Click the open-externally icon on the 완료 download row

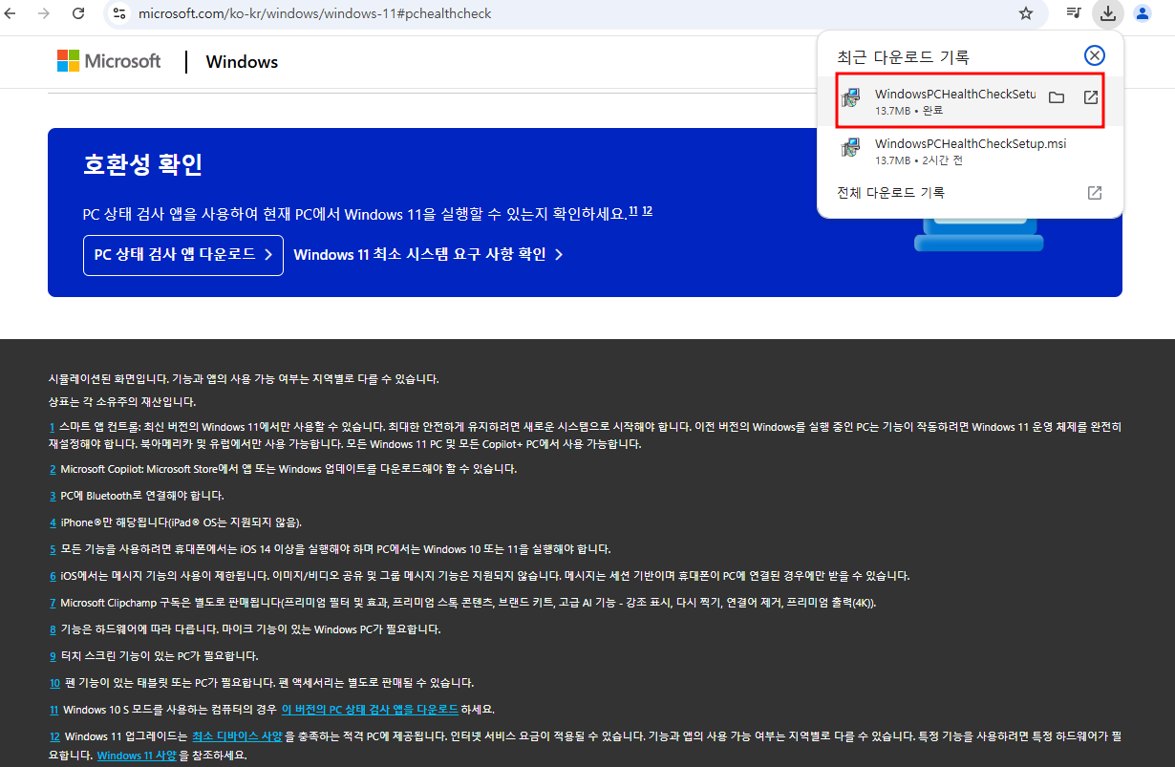tap(1091, 97)
